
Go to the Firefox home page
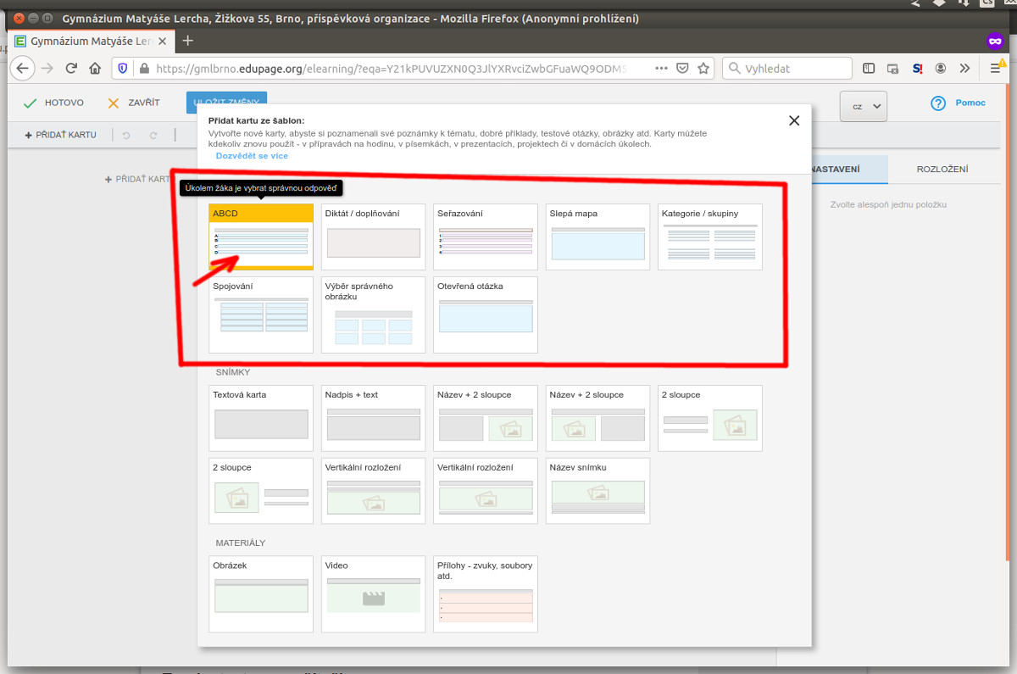(95, 69)
